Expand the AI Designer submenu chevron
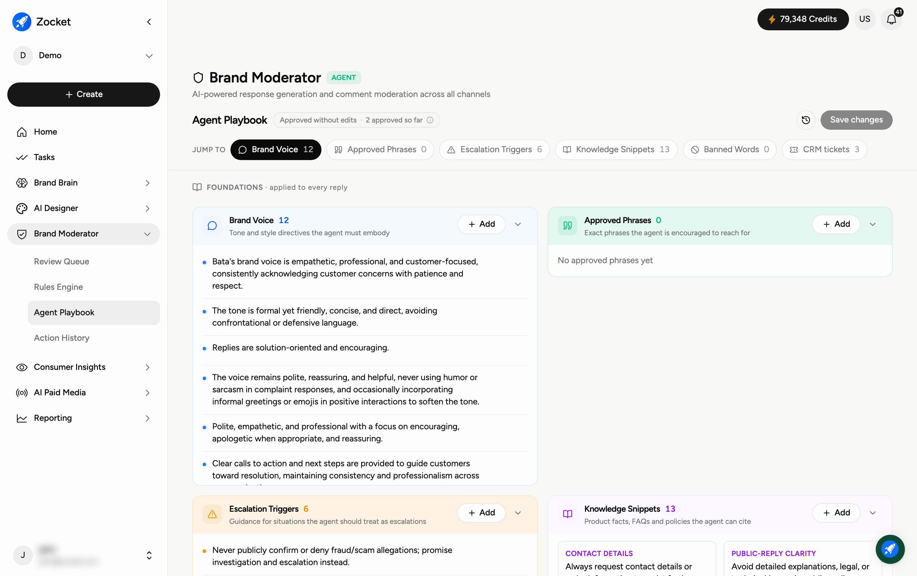The image size is (917, 576). click(x=147, y=209)
